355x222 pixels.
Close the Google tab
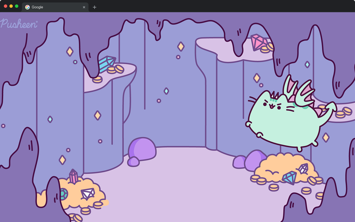84,7
